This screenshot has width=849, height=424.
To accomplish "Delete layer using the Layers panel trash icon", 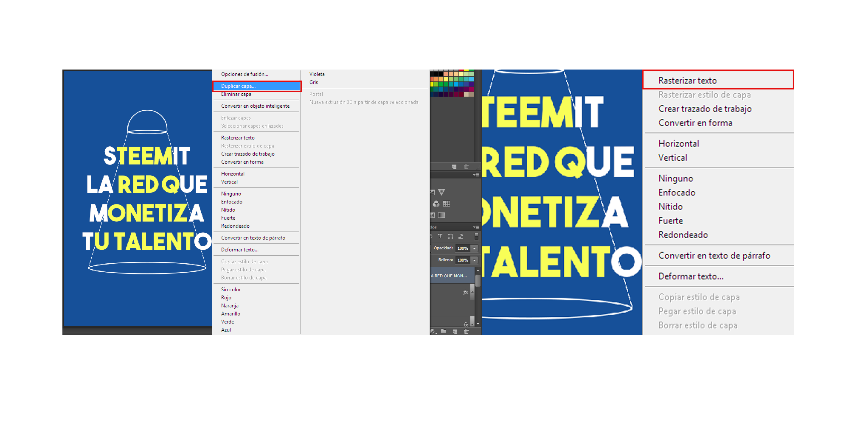I will pos(466,332).
